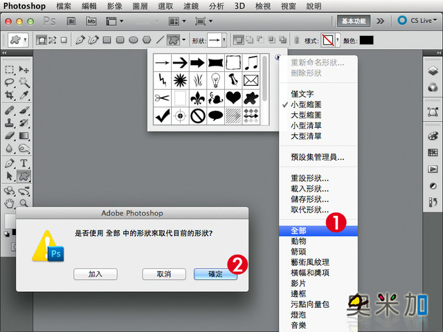Choose the Polygon shape tool in options bar

click(147, 40)
